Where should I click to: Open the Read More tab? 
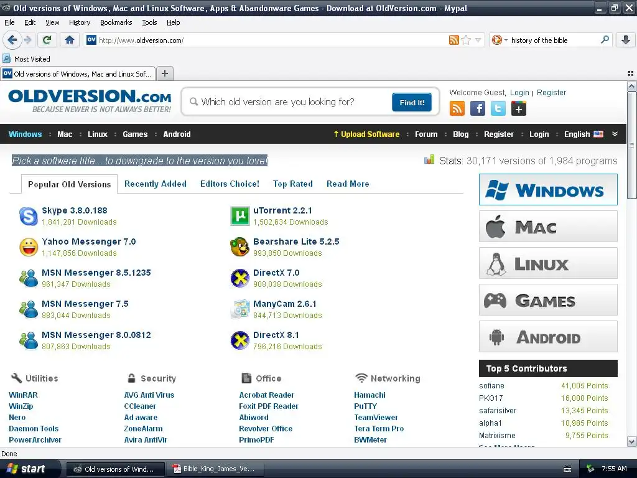point(348,184)
